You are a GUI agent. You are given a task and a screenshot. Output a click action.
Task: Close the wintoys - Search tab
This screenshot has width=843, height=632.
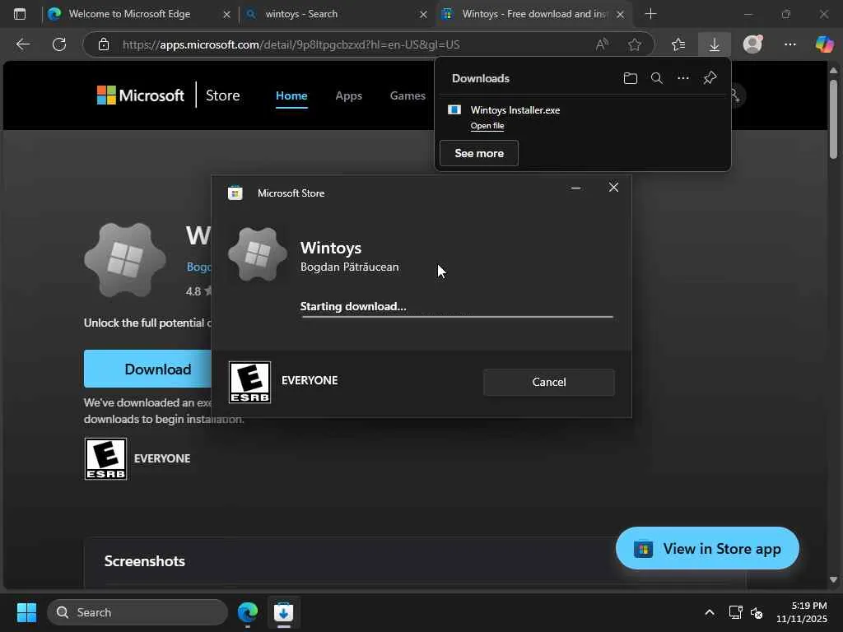point(423,15)
